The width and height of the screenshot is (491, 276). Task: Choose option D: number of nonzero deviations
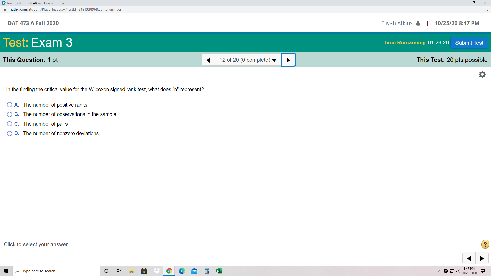click(9, 133)
